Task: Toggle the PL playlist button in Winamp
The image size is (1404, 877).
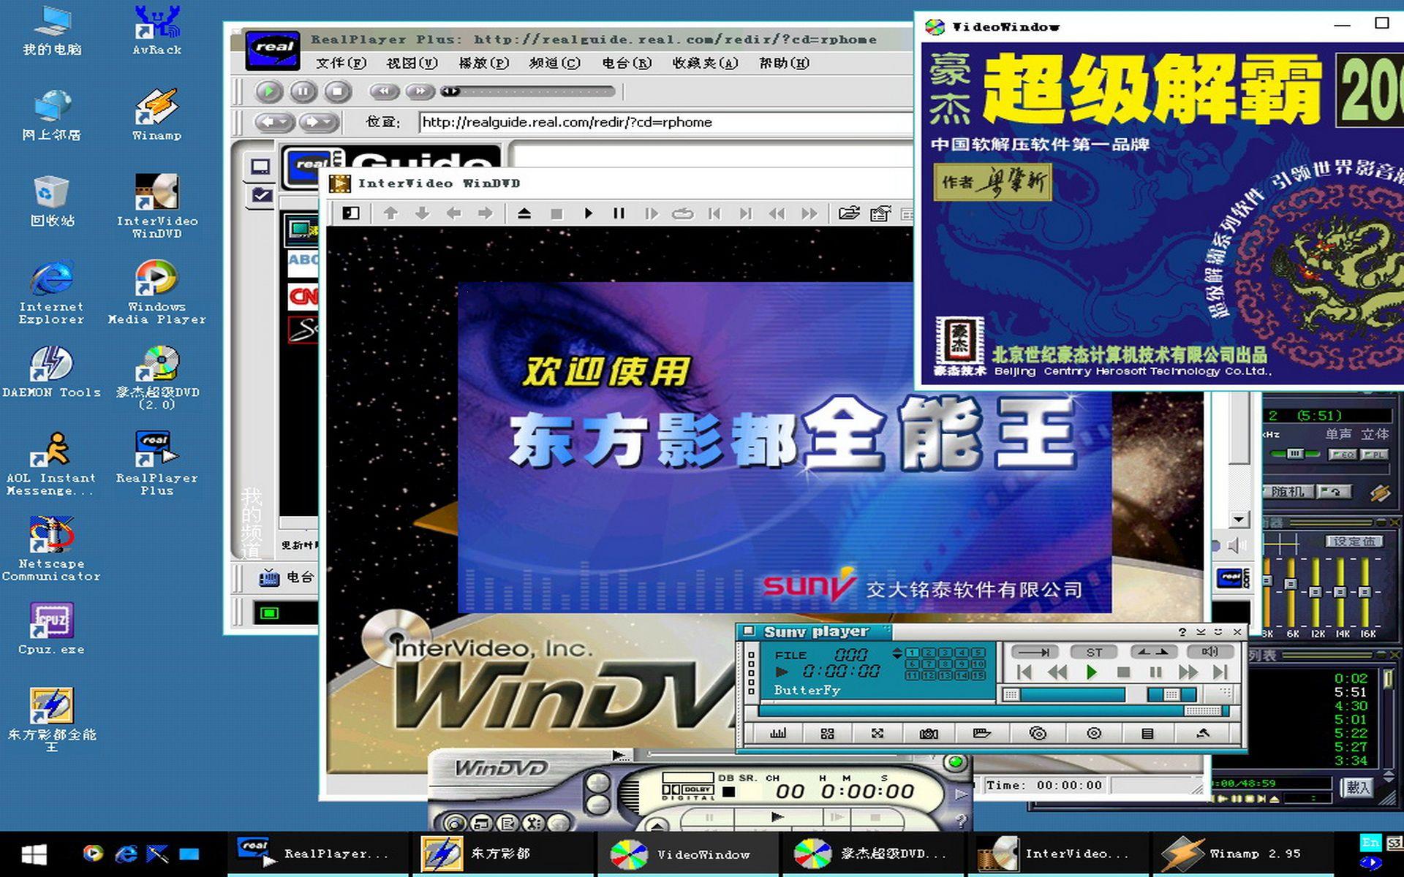Action: click(1373, 455)
